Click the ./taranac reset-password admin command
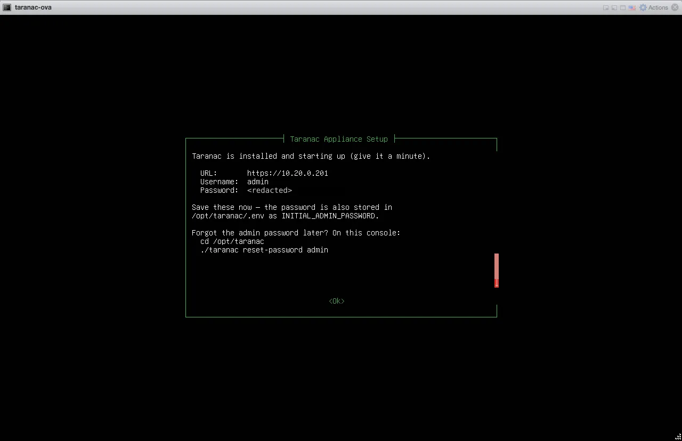 [264, 250]
